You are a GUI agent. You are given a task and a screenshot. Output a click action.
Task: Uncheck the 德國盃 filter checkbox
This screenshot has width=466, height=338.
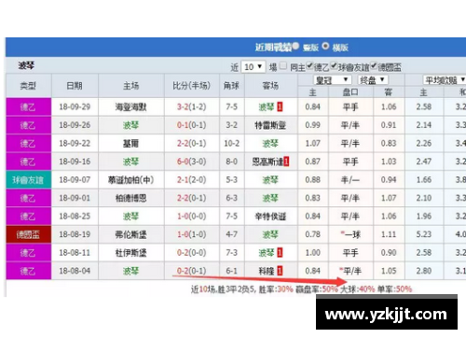click(x=374, y=65)
